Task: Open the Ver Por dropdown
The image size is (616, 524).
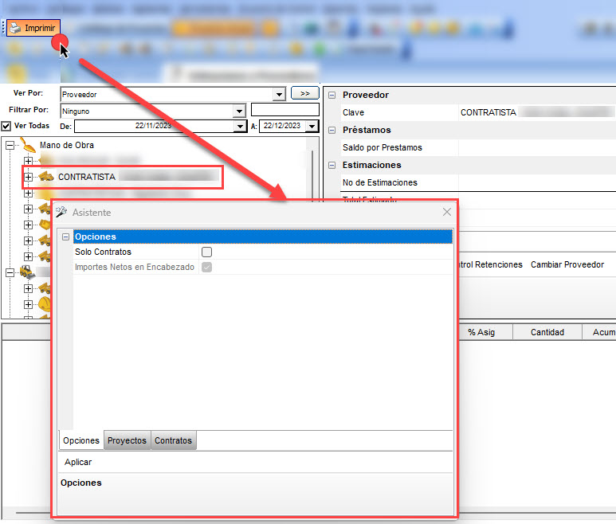Action: 279,95
